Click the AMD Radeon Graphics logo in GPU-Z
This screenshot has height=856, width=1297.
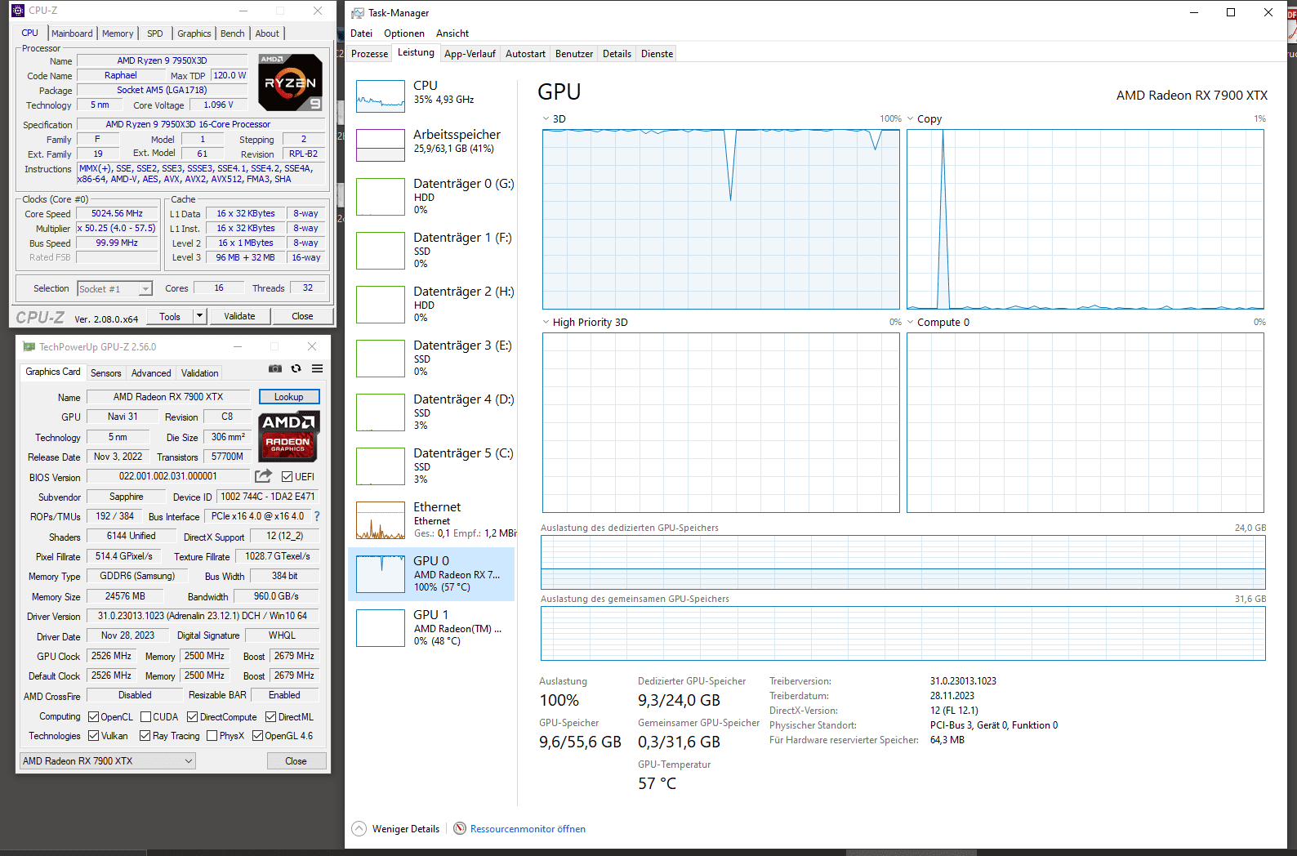(288, 437)
